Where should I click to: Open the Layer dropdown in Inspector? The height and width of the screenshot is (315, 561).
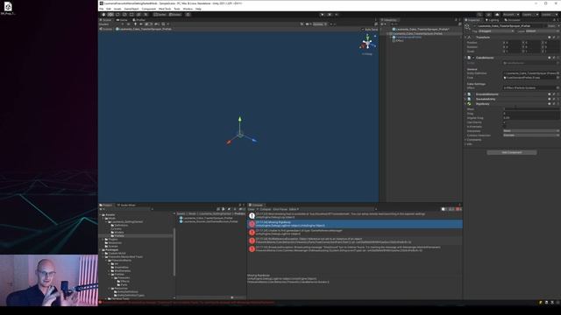coord(541,31)
